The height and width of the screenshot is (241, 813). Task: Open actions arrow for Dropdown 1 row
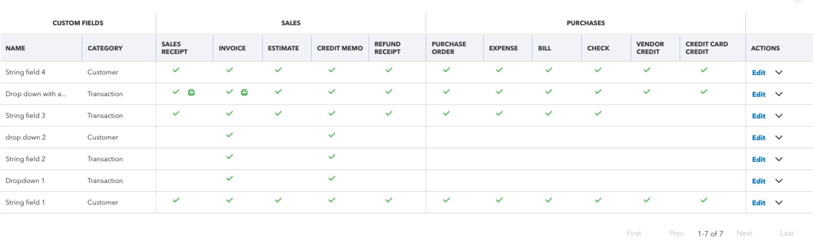[779, 181]
